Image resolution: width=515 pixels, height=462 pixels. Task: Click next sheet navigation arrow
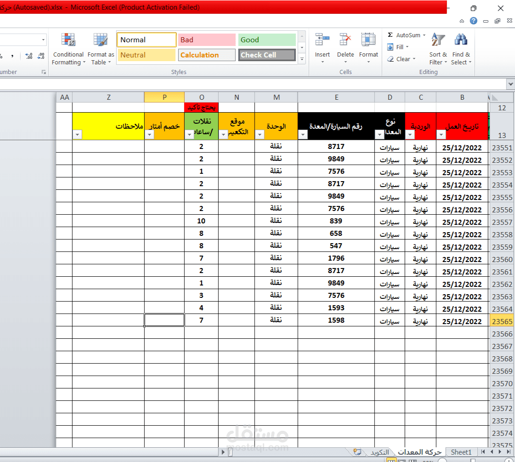[500, 452]
